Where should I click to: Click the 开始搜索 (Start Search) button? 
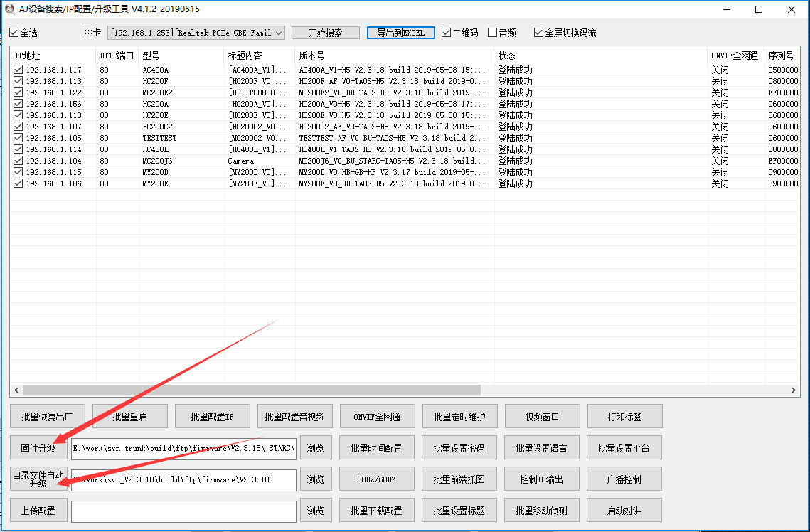click(325, 32)
